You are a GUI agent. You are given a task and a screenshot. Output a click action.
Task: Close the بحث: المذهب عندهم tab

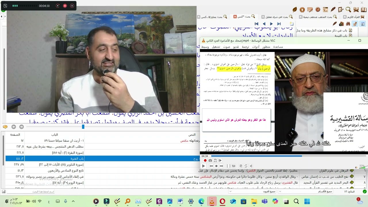301,17
